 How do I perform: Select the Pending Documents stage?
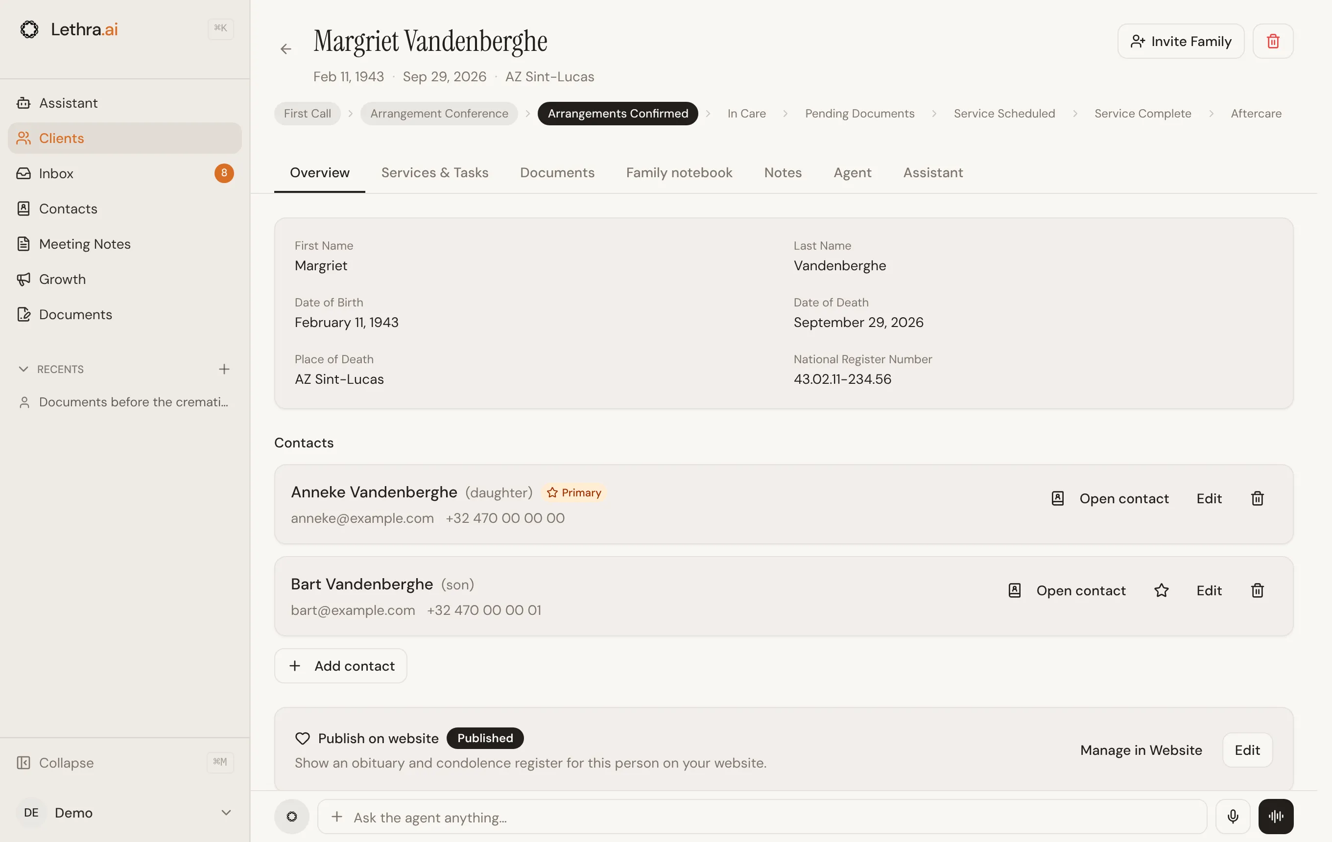[x=859, y=114]
